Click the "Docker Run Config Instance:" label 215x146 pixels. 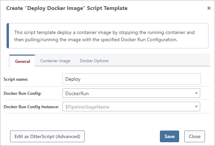pyautogui.click(x=31, y=106)
